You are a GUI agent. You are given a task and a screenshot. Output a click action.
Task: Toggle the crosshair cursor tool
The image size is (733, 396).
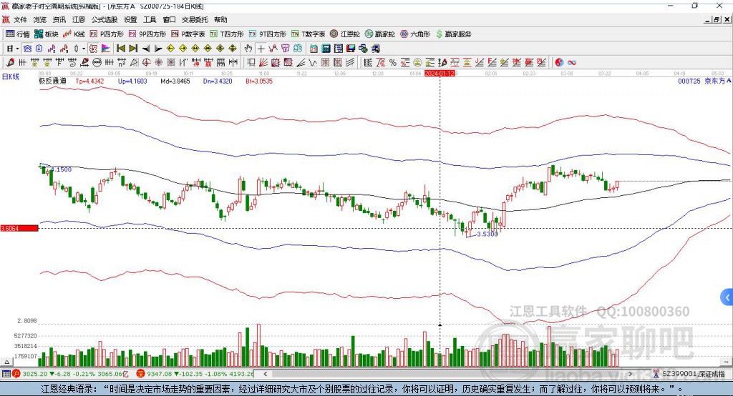(261, 49)
